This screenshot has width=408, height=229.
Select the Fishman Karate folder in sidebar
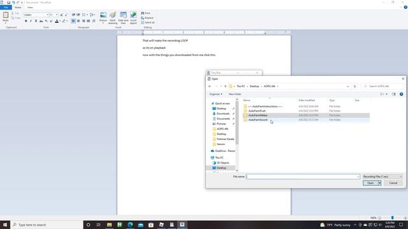click(225, 139)
